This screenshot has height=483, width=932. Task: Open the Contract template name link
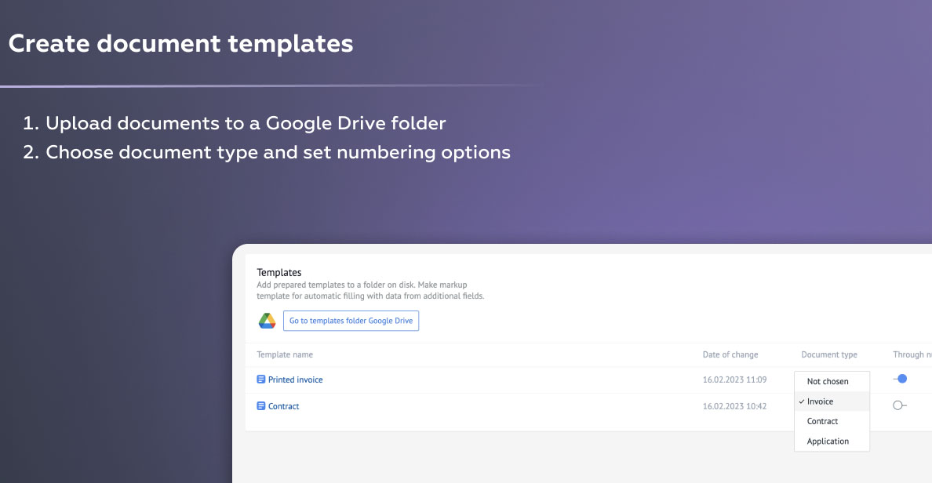point(283,406)
